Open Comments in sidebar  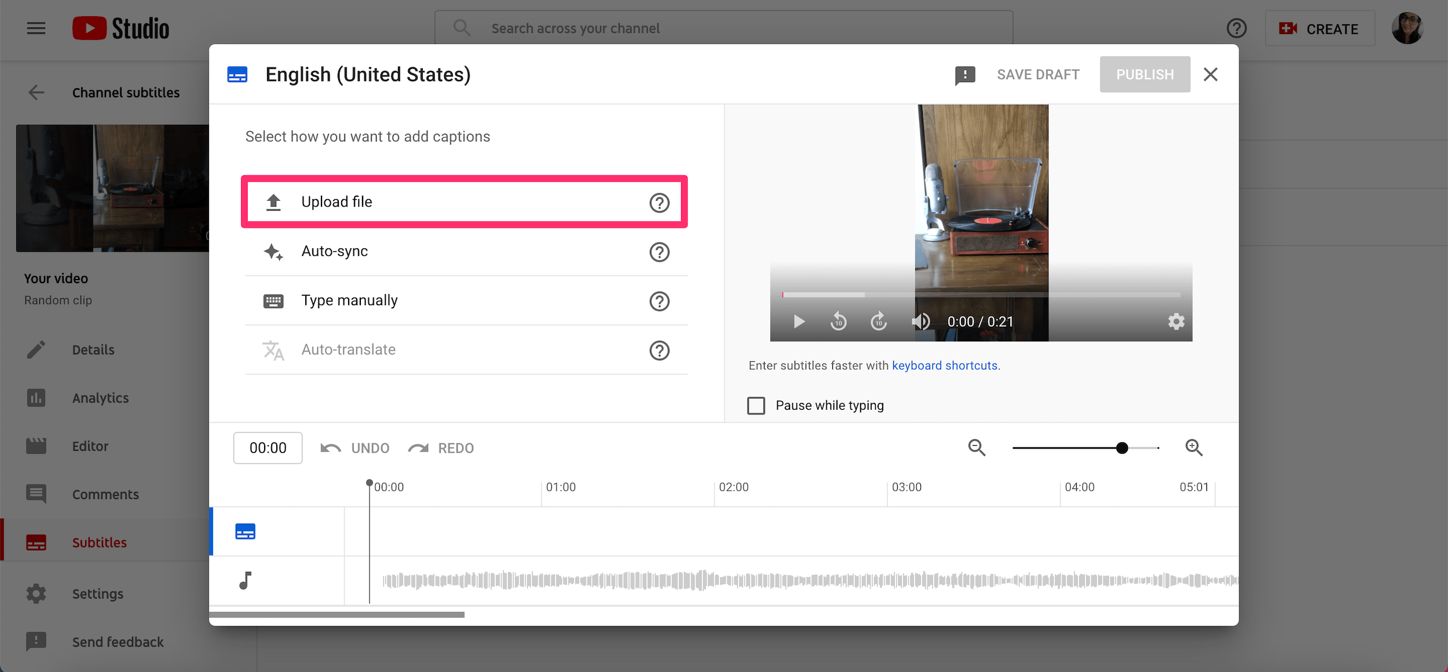[105, 494]
